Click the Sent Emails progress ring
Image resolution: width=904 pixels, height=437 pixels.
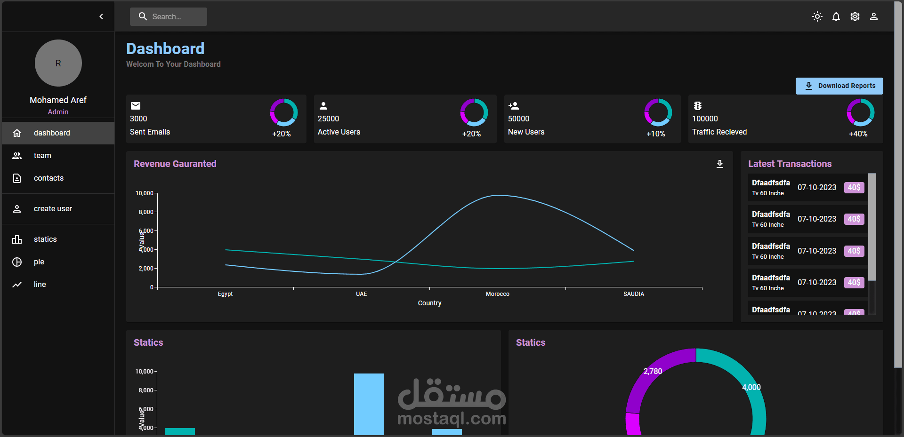[284, 112]
